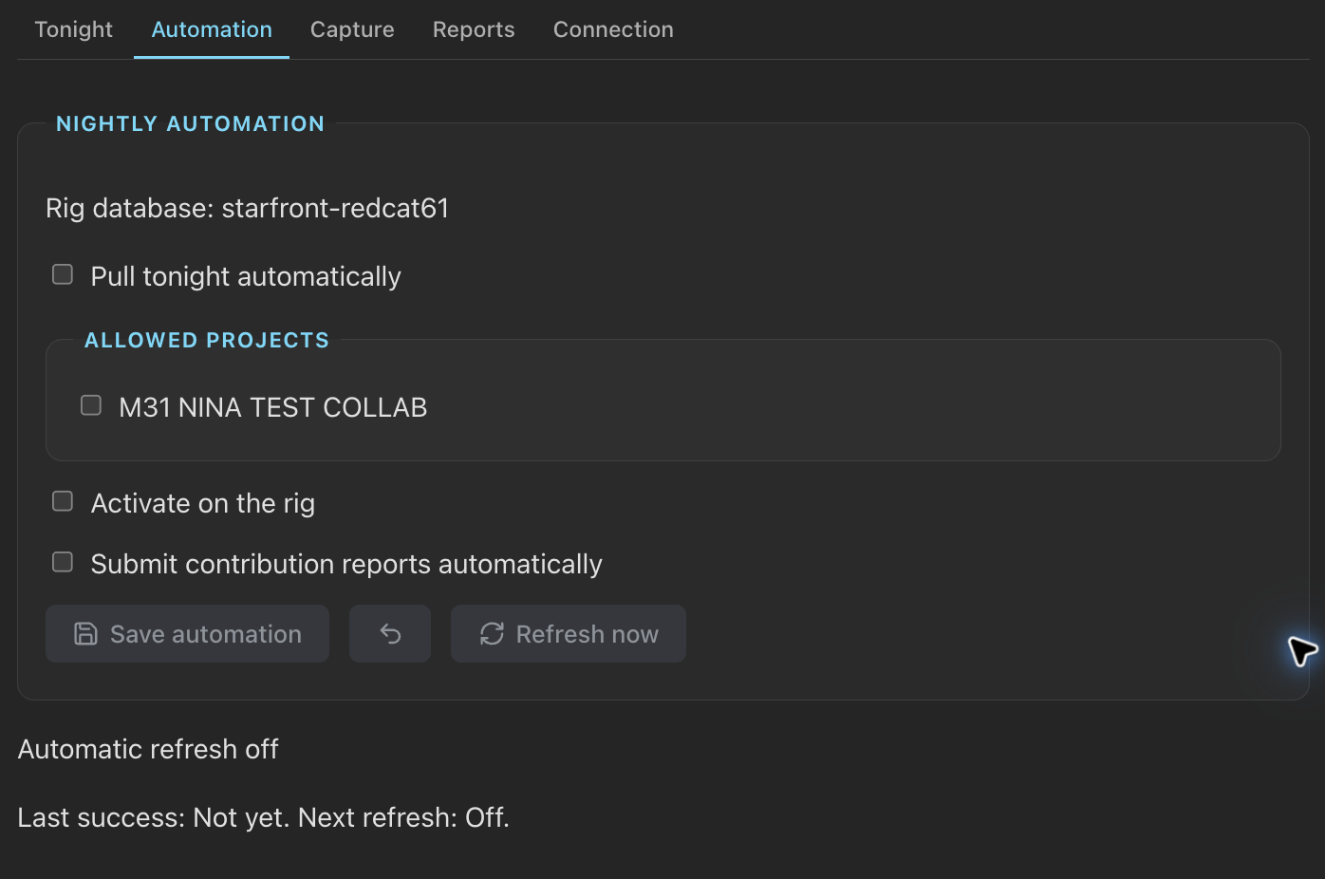Click the Rig database: starfront-redcat61 text
Image resolution: width=1325 pixels, height=879 pixels.
248,208
